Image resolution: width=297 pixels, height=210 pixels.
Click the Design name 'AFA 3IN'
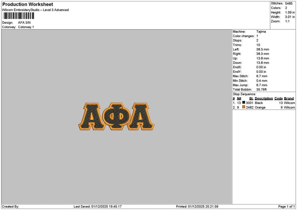(24, 23)
